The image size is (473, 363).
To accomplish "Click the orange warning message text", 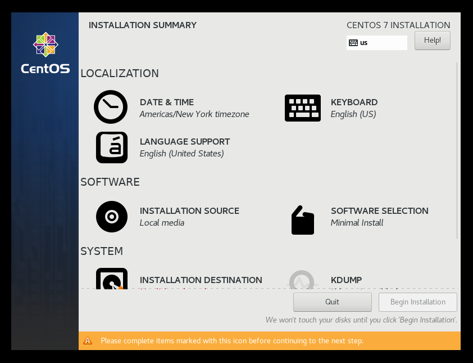I will point(232,340).
